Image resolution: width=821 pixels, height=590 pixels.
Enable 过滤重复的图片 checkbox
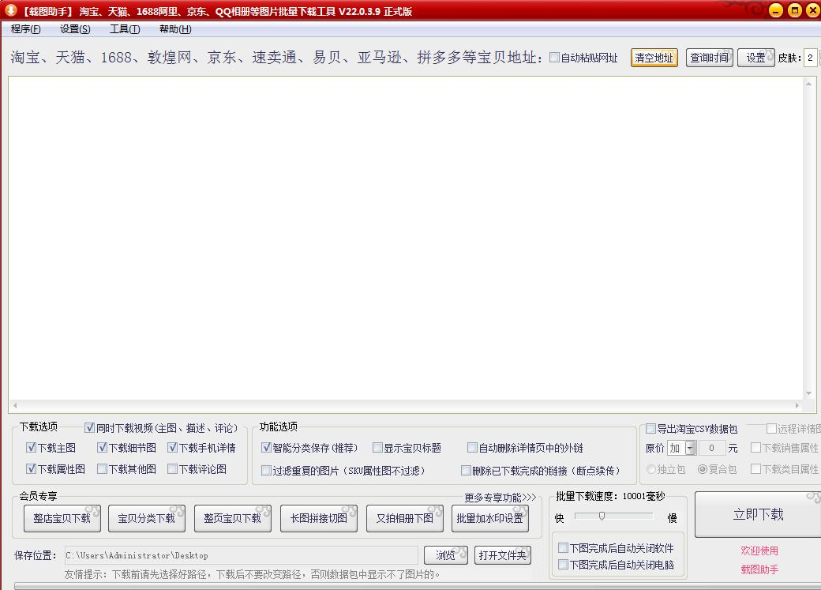click(266, 471)
